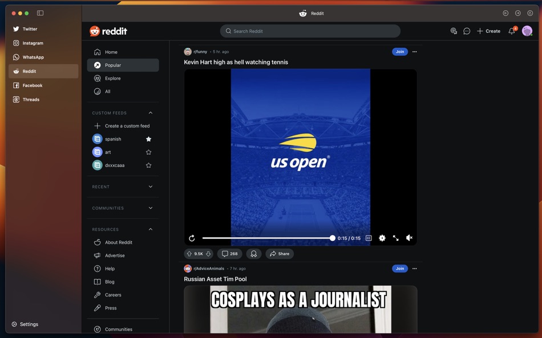Replay the Kevin Hart video
542x338 pixels.
coord(192,238)
